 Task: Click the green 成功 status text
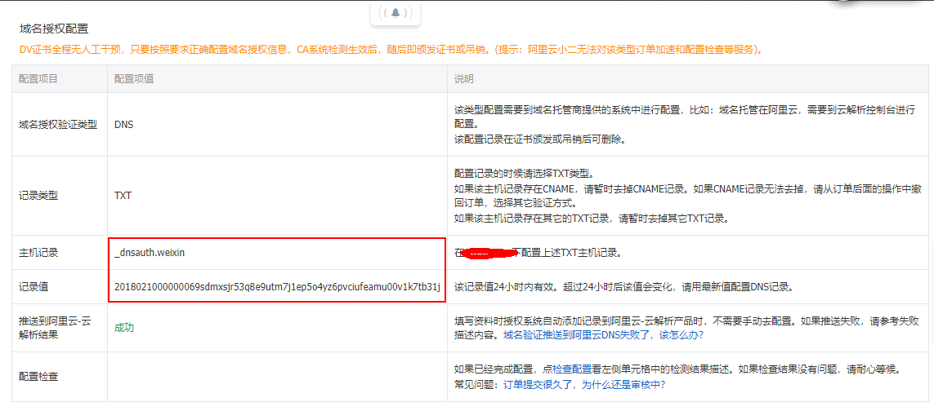pos(124,327)
